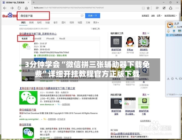Open the 【微信客户端】 下载之家 result link

click(x=47, y=88)
